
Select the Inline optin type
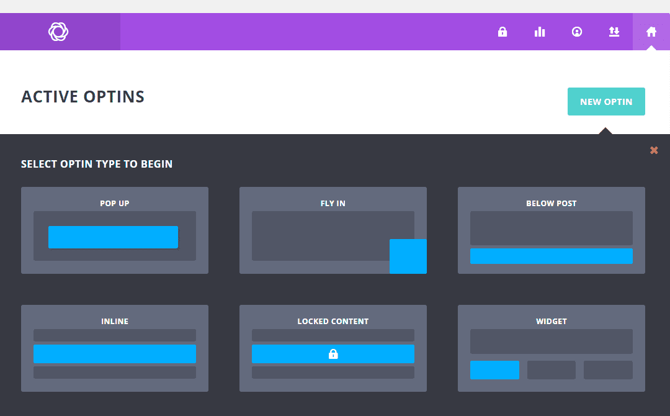(x=115, y=348)
